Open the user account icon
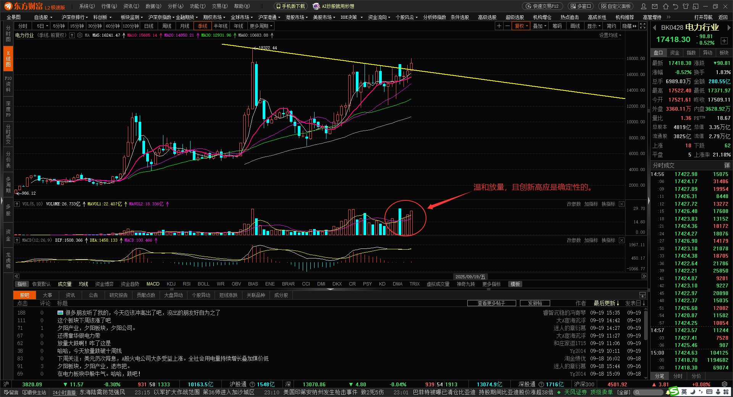Image resolution: width=733 pixels, height=397 pixels. [x=644, y=6]
